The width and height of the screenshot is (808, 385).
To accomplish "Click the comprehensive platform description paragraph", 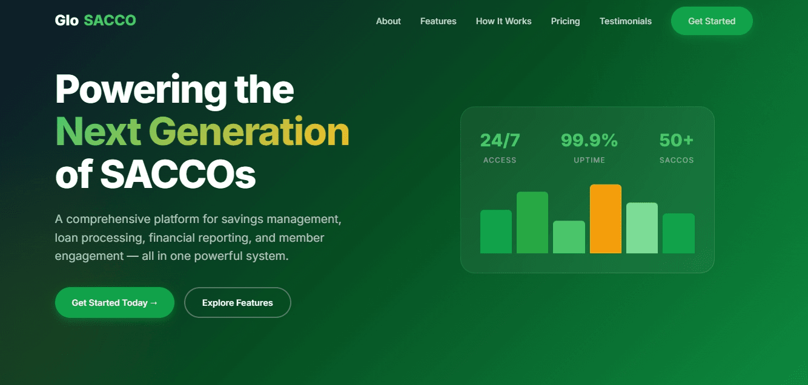I will point(198,237).
